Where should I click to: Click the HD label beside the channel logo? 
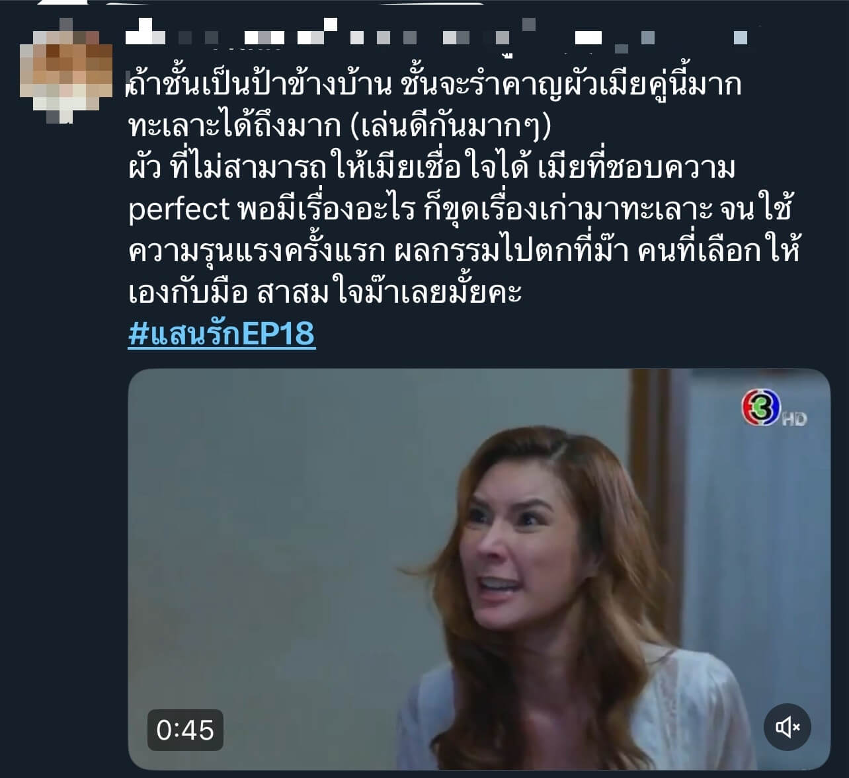pyautogui.click(x=795, y=418)
